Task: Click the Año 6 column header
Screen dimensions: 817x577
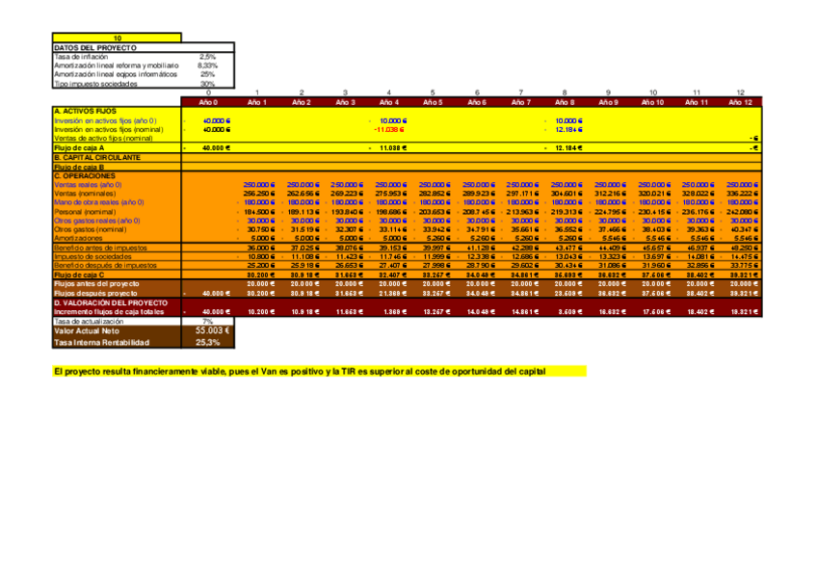Action: tap(476, 101)
